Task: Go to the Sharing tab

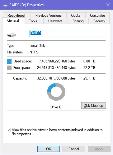Action: pos(78,21)
